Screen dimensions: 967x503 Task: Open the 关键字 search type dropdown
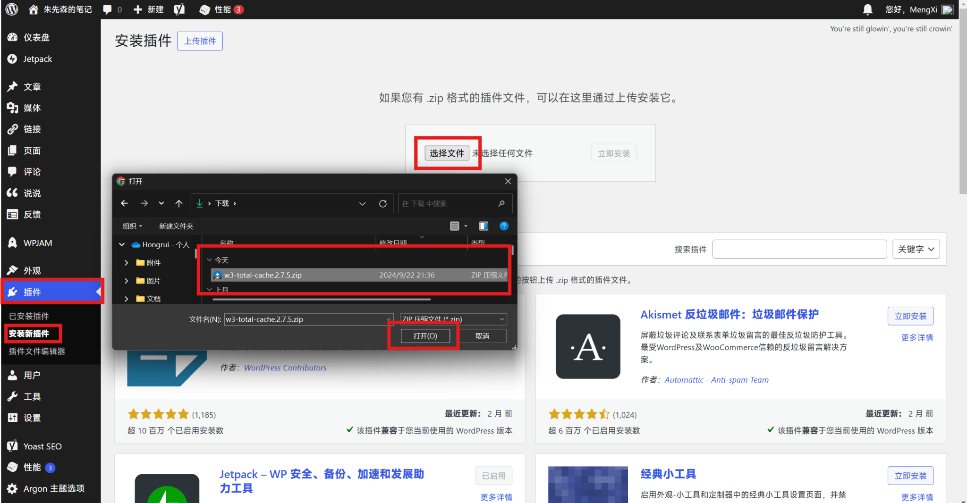(916, 249)
